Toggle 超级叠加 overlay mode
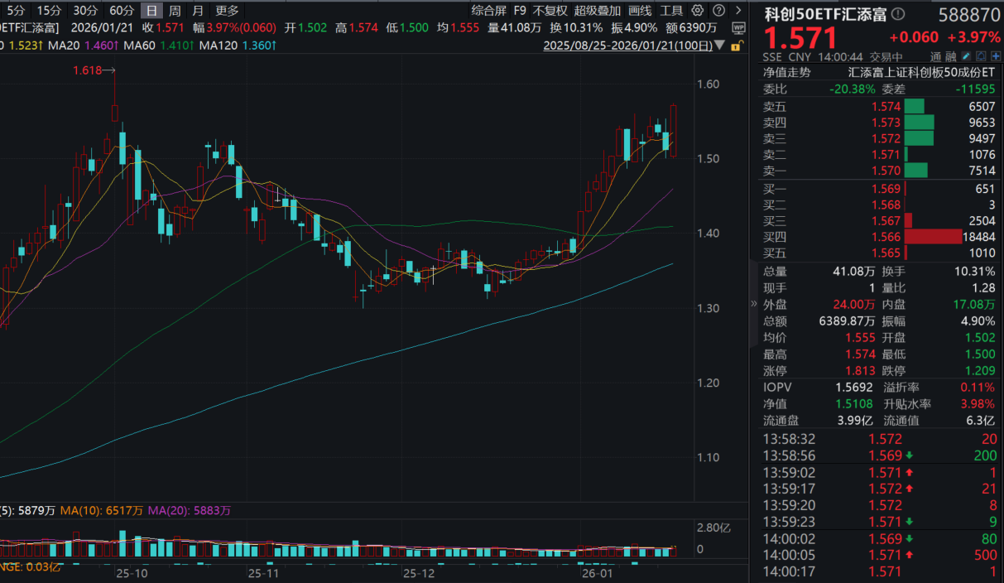 597,11
